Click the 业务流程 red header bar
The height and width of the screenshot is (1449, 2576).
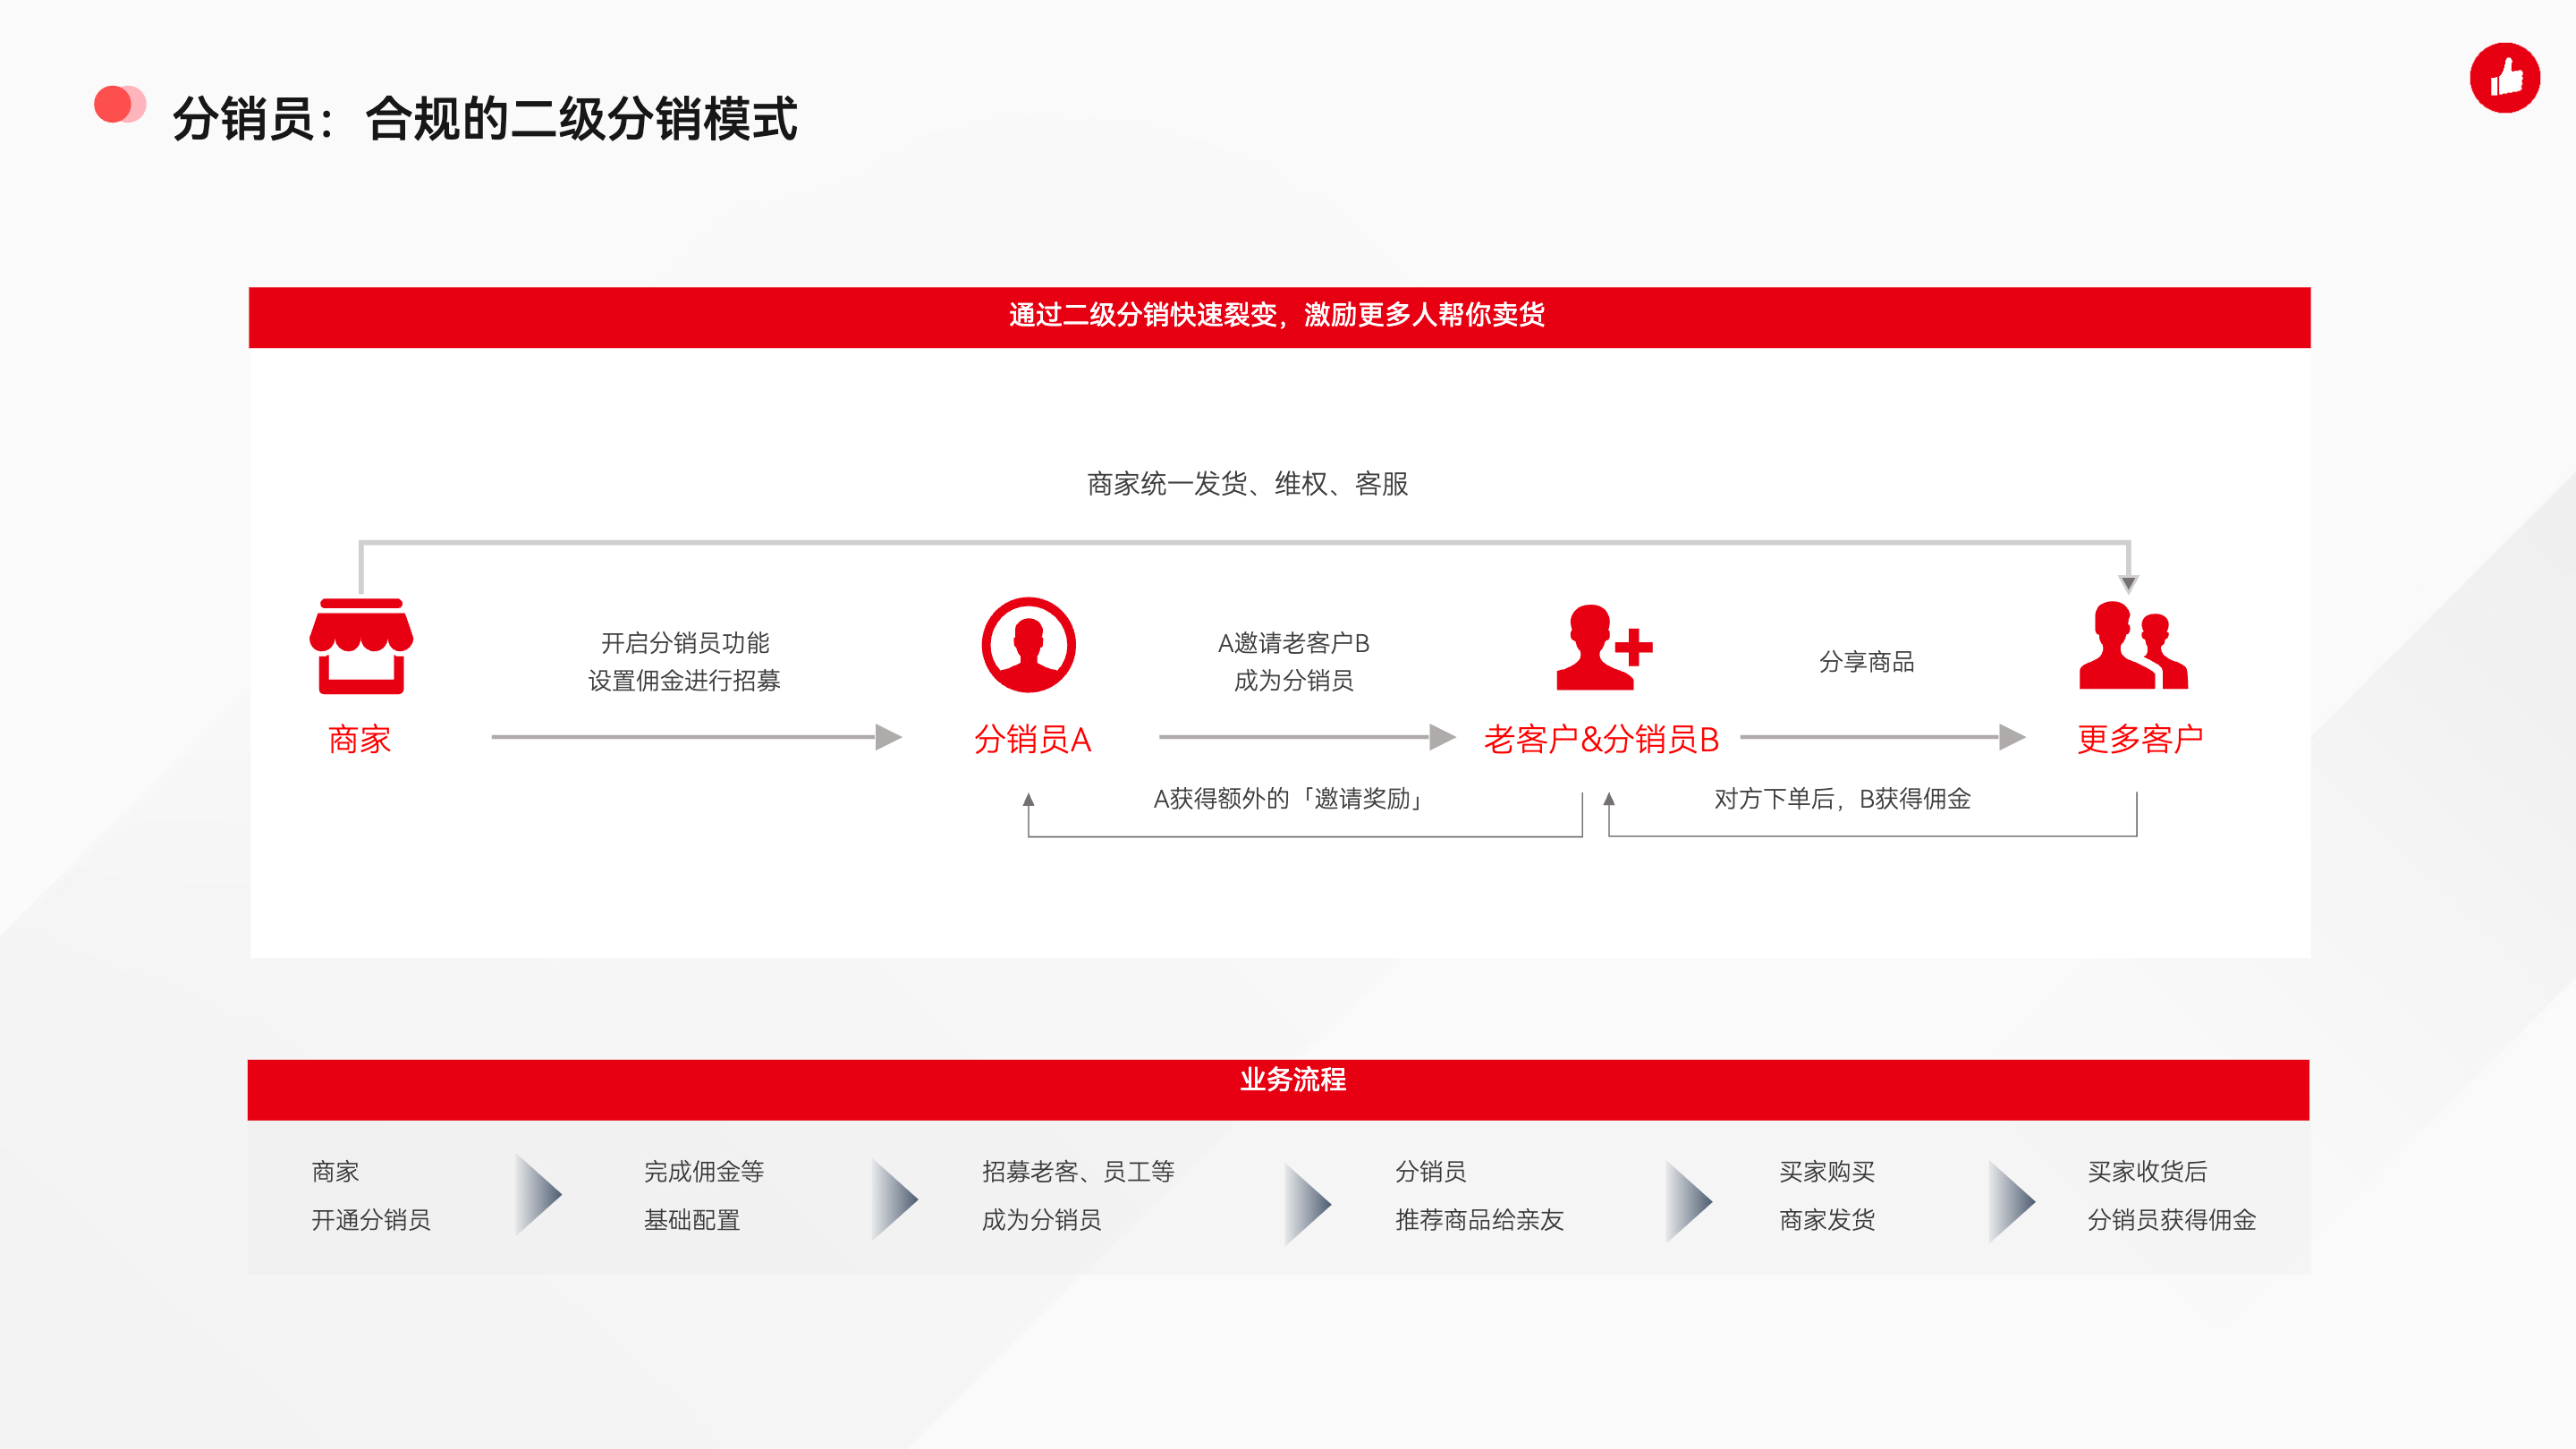[1278, 1089]
